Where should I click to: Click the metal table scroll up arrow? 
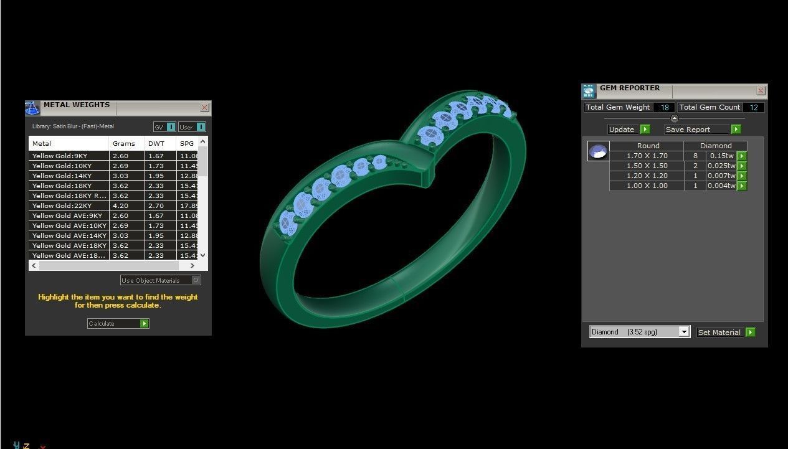click(202, 143)
